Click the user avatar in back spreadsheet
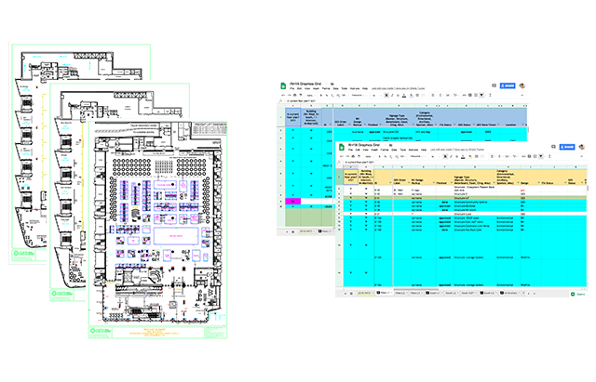The image size is (596, 382). click(522, 86)
